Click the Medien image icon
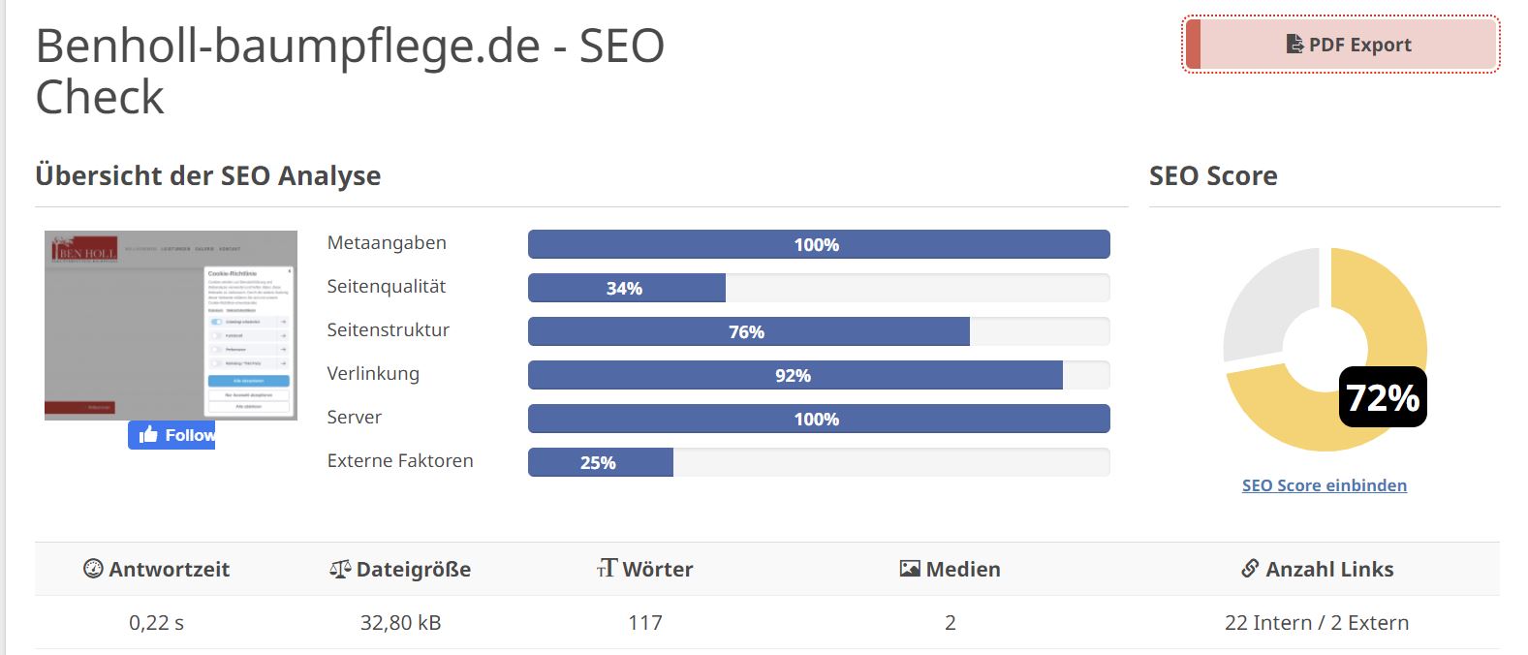The width and height of the screenshot is (1528, 655). tap(909, 569)
